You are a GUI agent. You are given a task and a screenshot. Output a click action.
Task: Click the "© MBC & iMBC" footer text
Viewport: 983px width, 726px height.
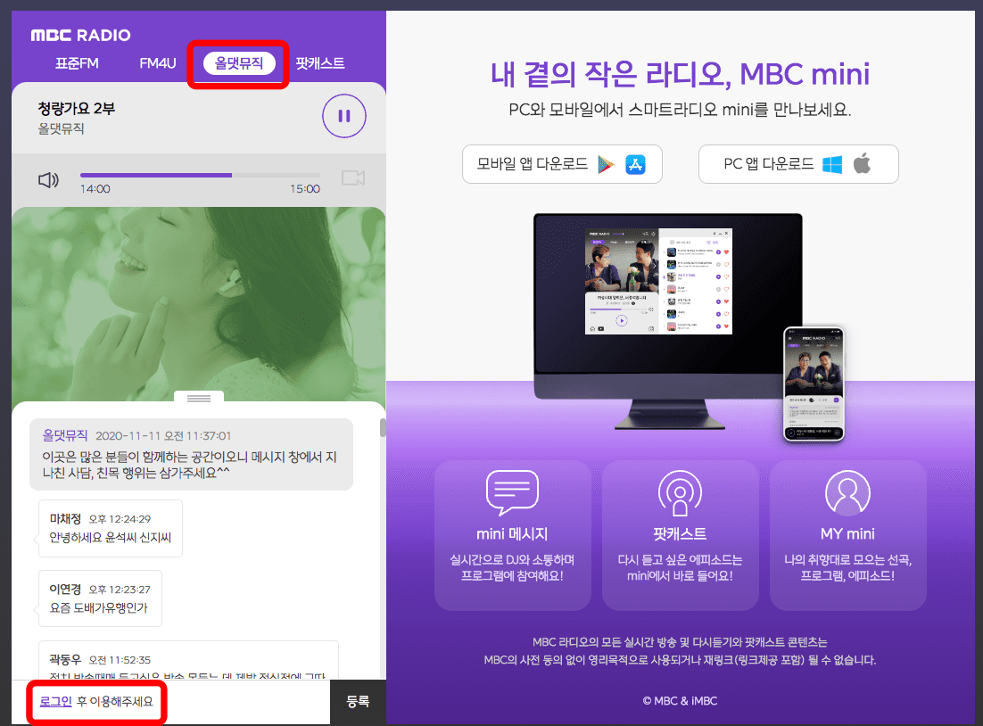point(680,701)
